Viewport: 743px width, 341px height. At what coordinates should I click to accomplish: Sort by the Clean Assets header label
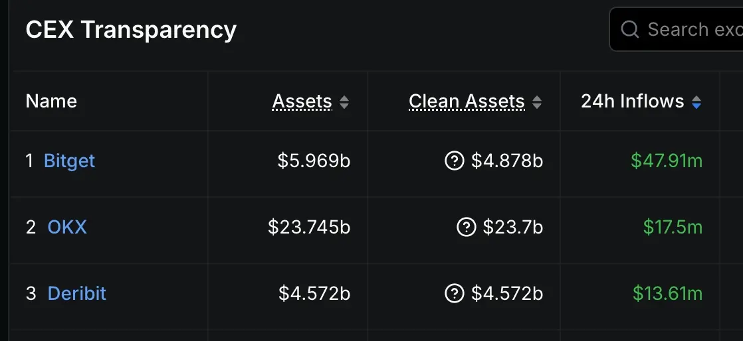[x=467, y=102]
